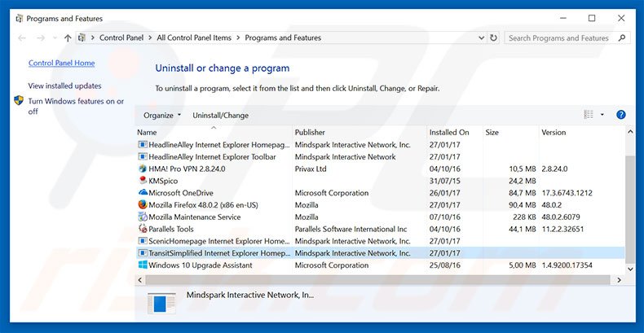
Task: Expand the All Control Panel Items arrow
Action: 238,37
